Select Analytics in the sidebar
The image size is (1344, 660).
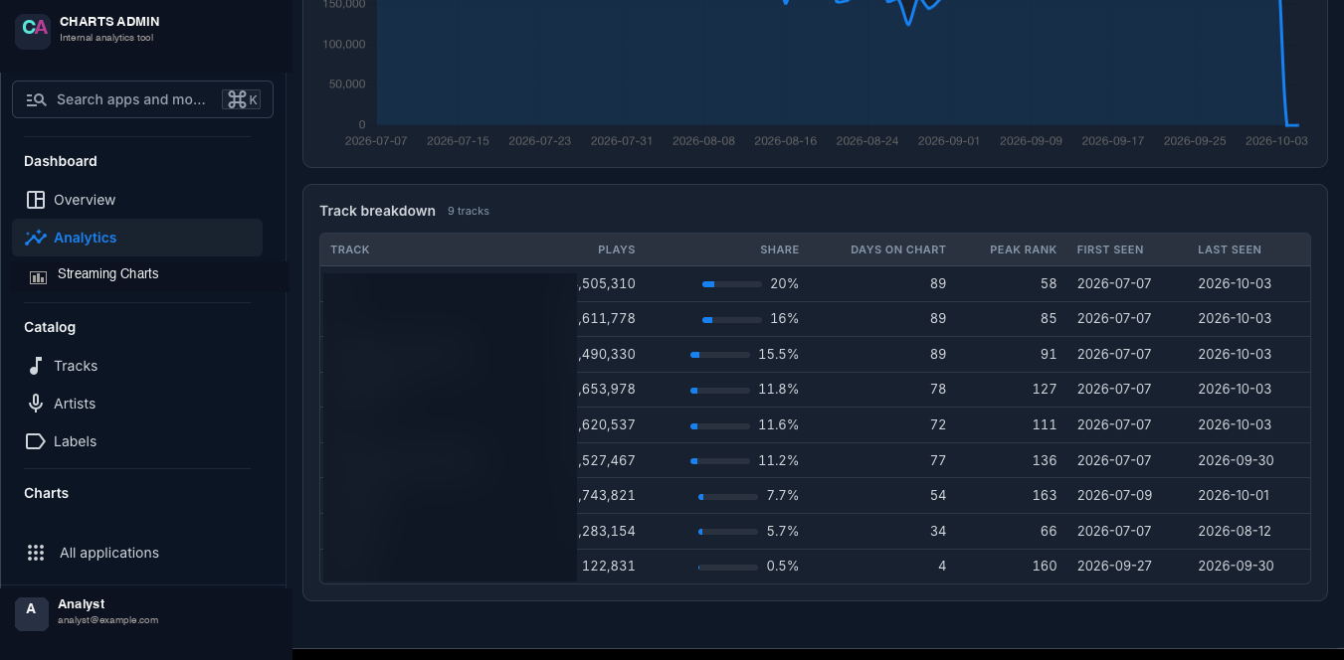click(x=137, y=238)
